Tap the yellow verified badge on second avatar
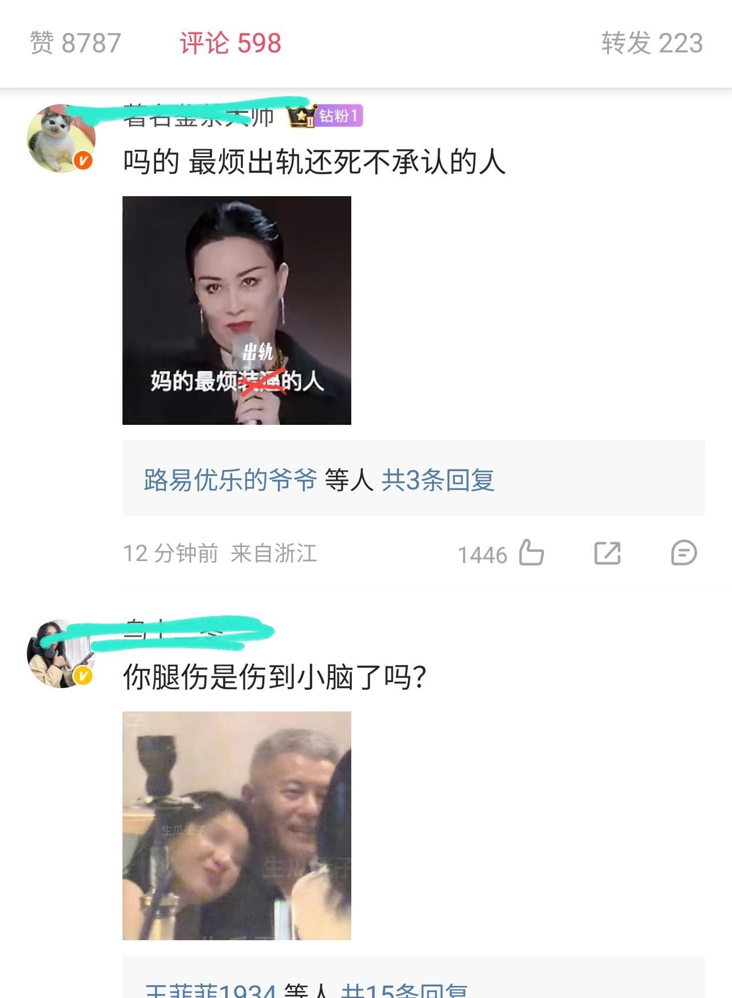 (x=83, y=677)
